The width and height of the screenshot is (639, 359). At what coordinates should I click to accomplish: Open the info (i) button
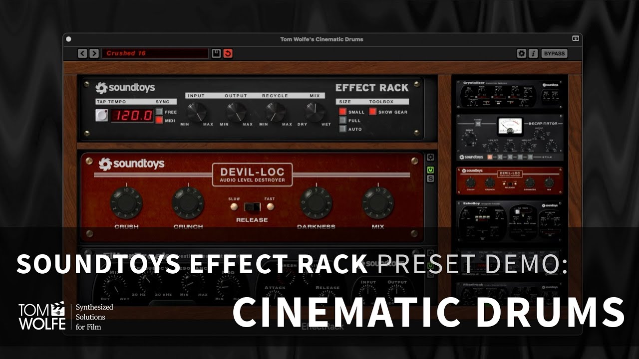click(533, 53)
